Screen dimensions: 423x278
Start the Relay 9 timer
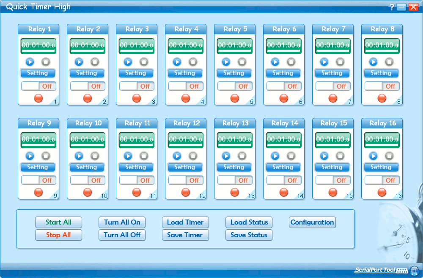(x=30, y=156)
